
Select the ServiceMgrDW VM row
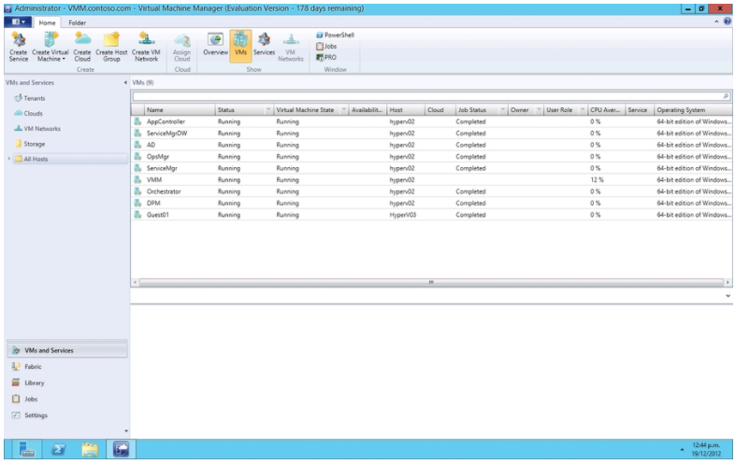coord(431,134)
